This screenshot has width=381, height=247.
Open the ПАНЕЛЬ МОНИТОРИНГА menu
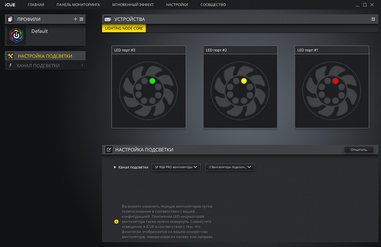pyautogui.click(x=78, y=4)
